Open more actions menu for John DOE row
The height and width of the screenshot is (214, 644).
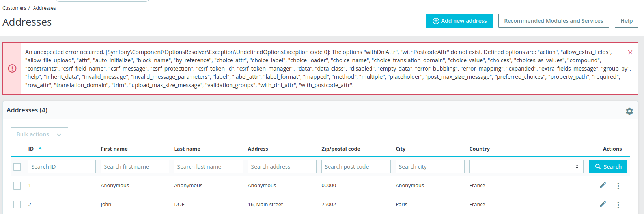(x=618, y=205)
